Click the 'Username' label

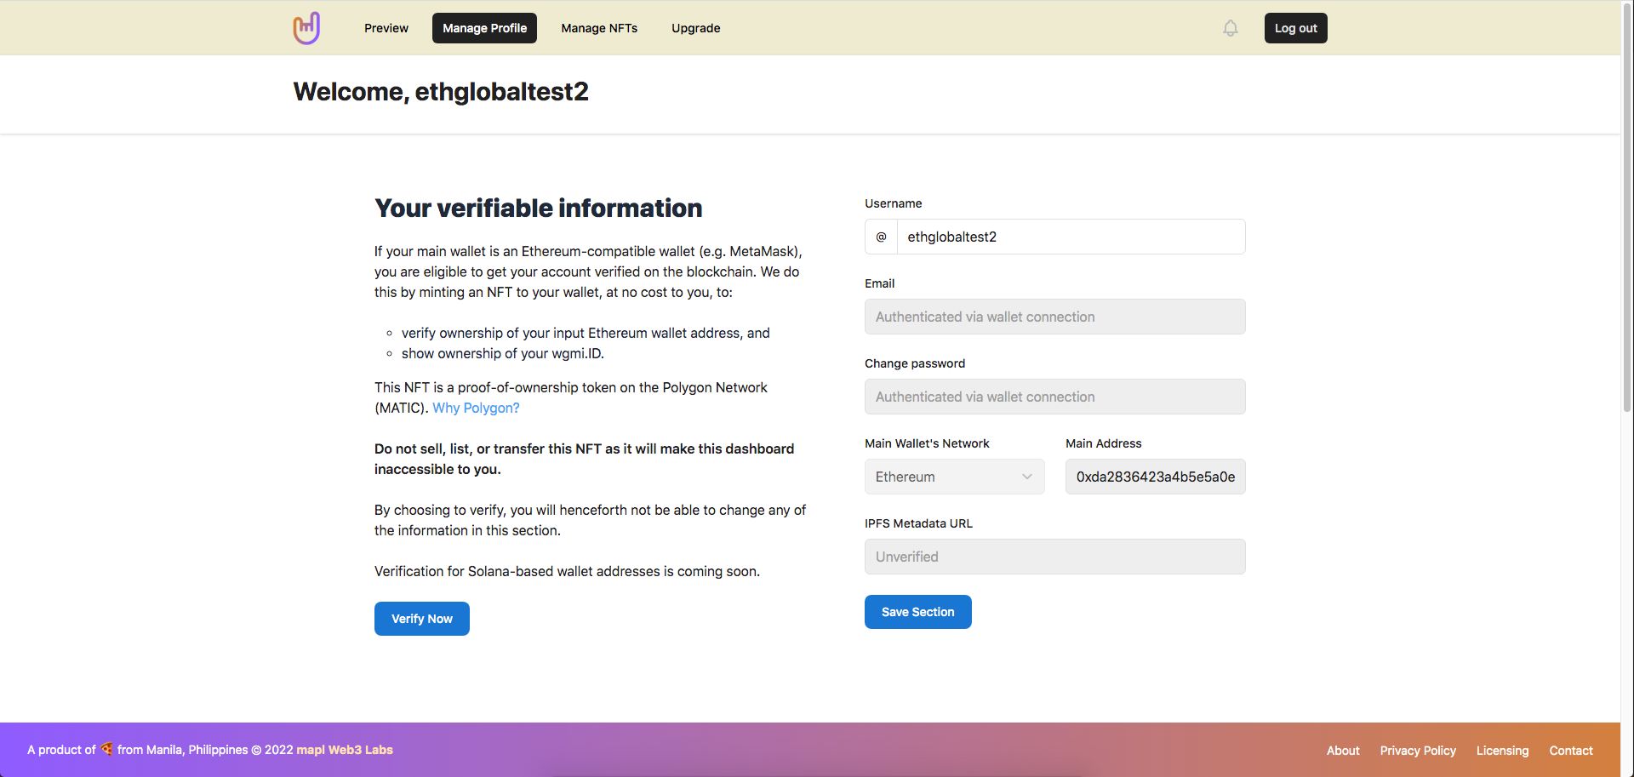(x=894, y=203)
